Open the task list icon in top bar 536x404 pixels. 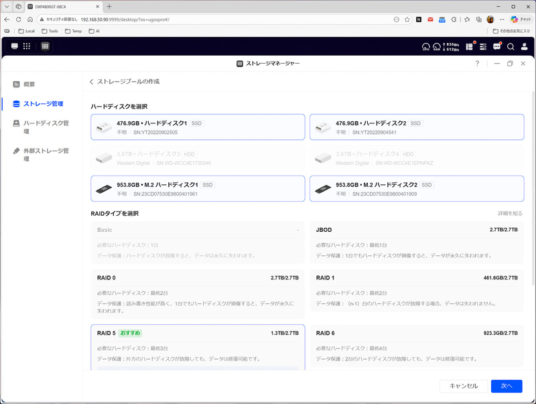(x=483, y=46)
